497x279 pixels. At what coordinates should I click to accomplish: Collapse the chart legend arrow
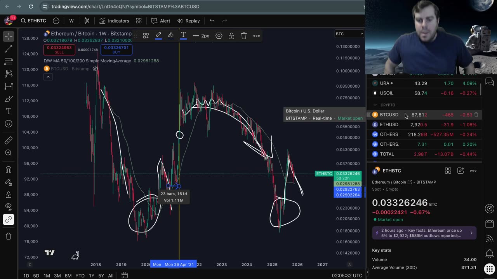point(48,77)
